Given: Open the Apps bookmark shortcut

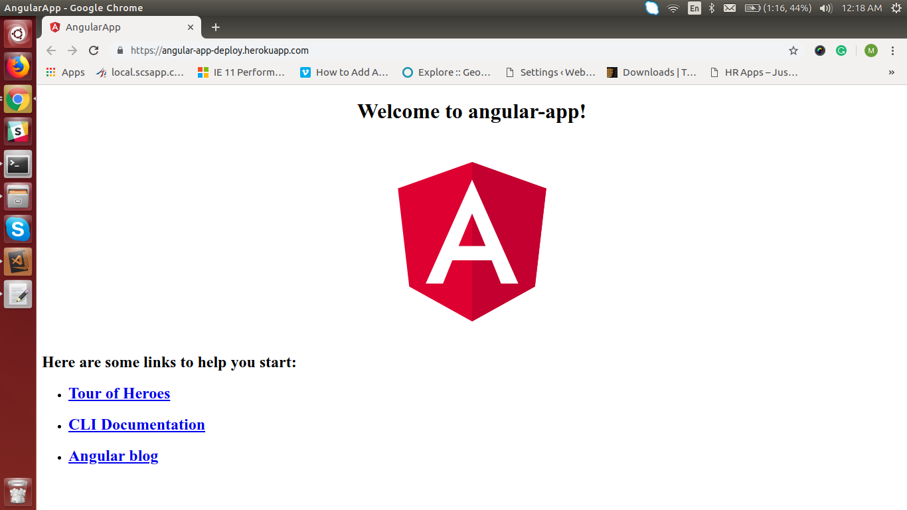Looking at the screenshot, I should coord(65,72).
